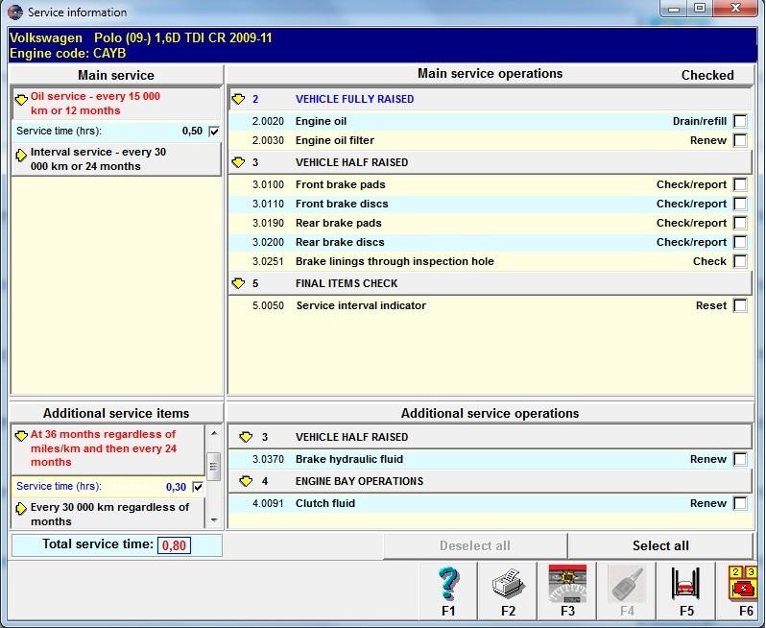
Task: Click yellow arrow beside Interval service entry
Action: [21, 154]
